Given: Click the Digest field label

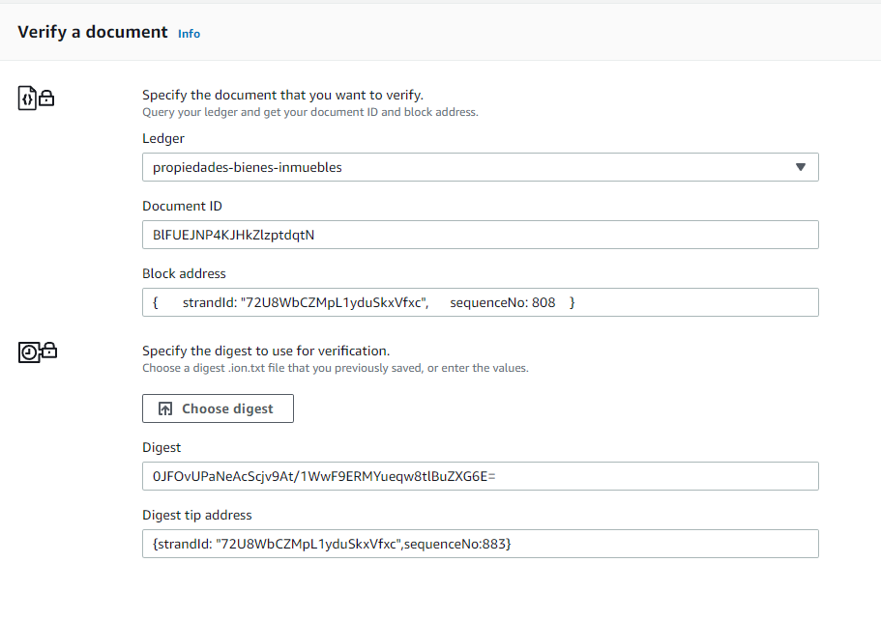Looking at the screenshot, I should (x=162, y=447).
